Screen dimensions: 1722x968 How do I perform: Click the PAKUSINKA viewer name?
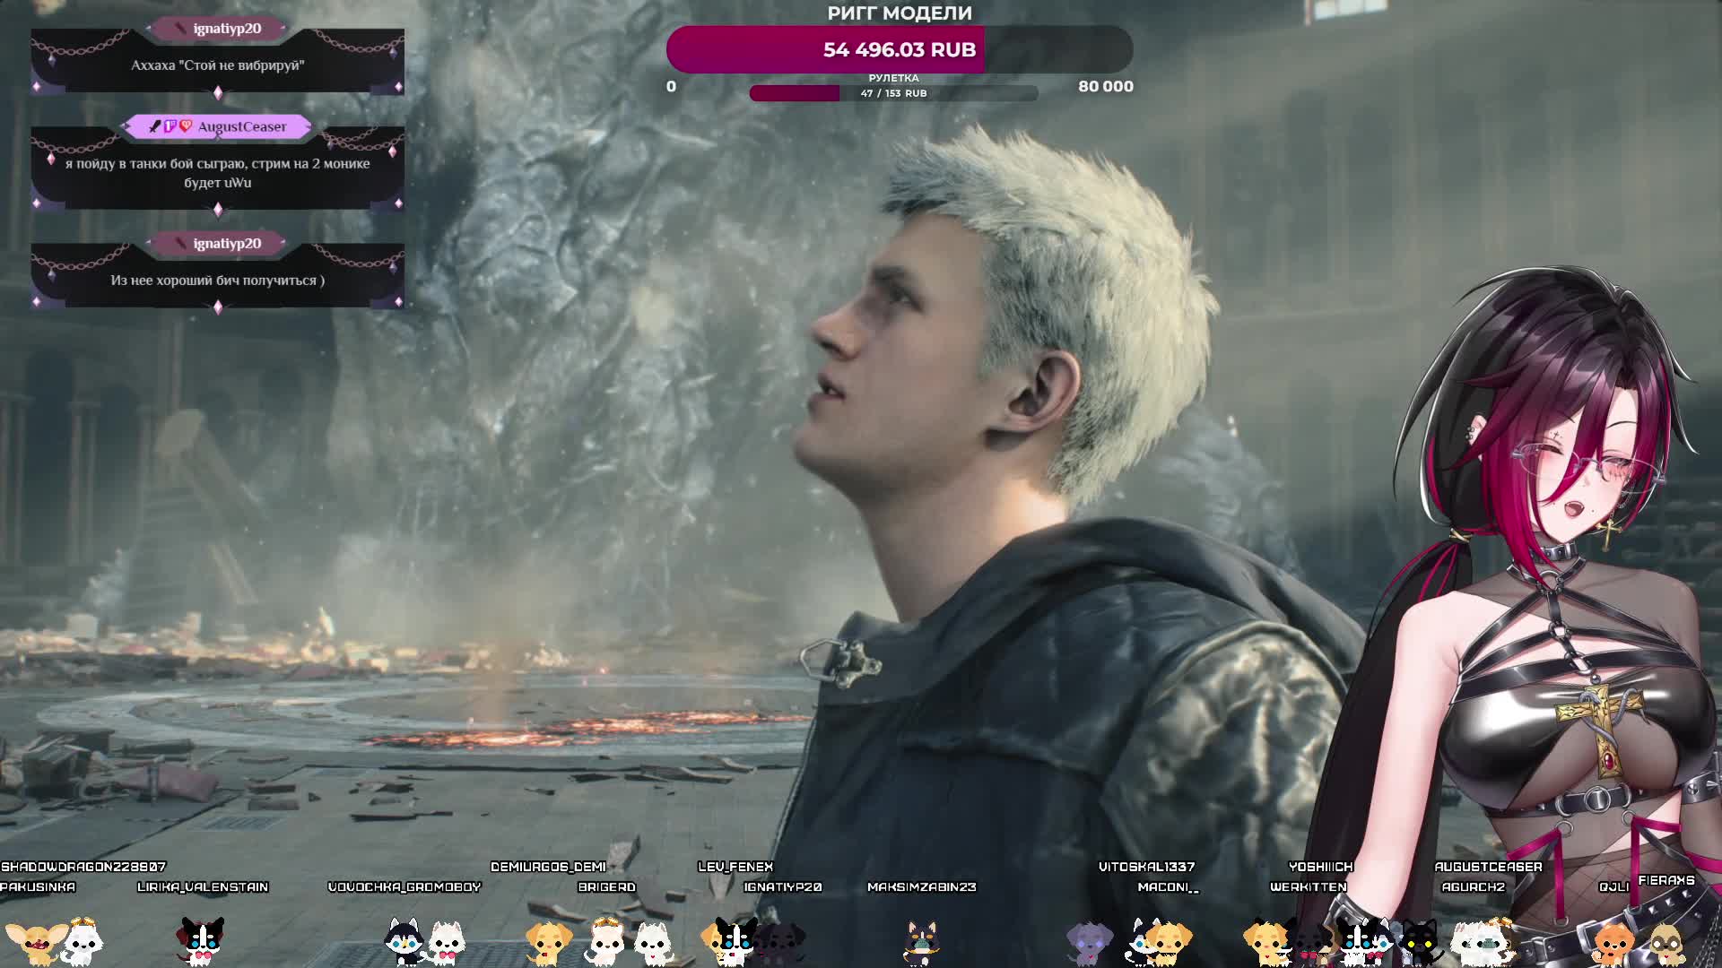(38, 887)
